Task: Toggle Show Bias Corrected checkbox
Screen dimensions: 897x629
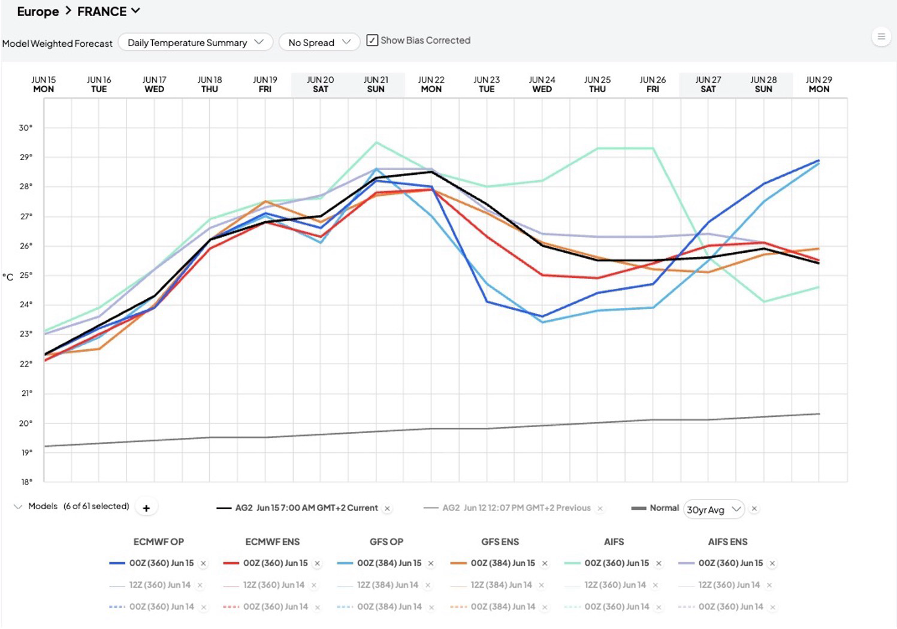Action: pos(372,40)
